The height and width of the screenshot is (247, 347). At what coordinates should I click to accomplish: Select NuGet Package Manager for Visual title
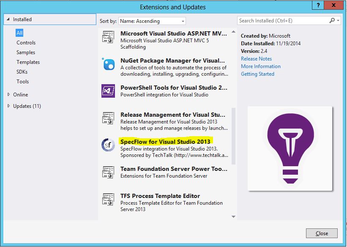point(172,60)
